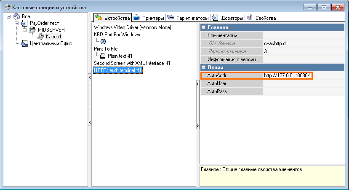Image resolution: width=349 pixels, height=190 pixels.
Task: Collapse the Опции property section
Action: coord(204,67)
